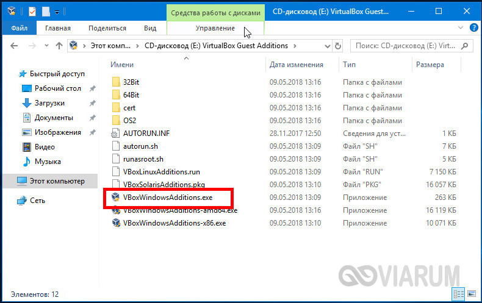Open Музыка in the sidebar
Viewport: 482px width, 303px height.
pos(48,162)
